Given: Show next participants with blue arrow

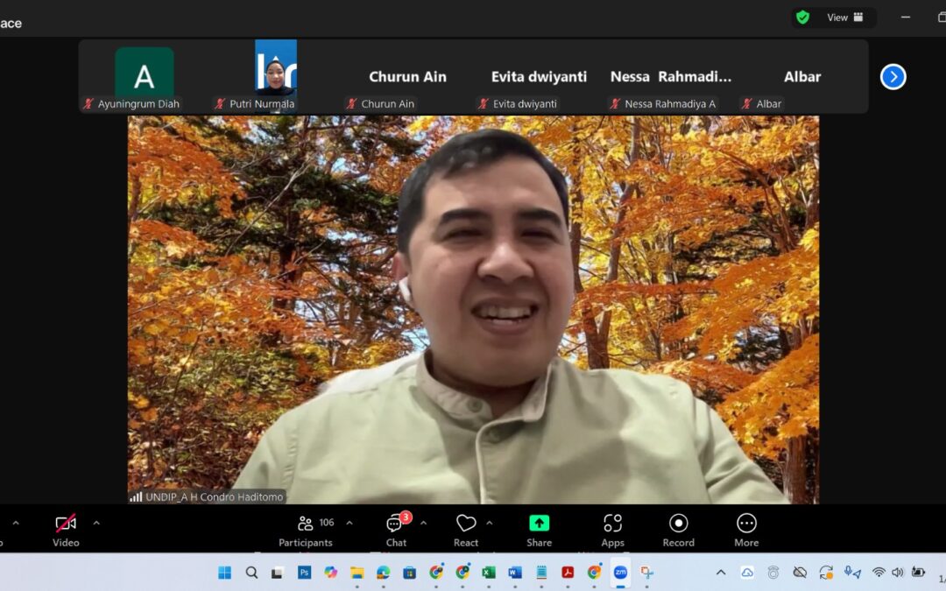Looking at the screenshot, I should click(893, 77).
